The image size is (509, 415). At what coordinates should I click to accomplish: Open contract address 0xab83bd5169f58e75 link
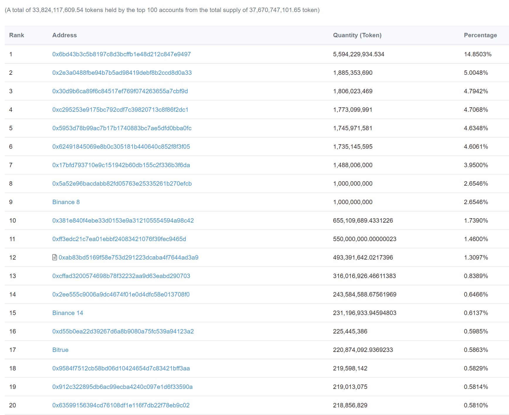[x=129, y=258]
